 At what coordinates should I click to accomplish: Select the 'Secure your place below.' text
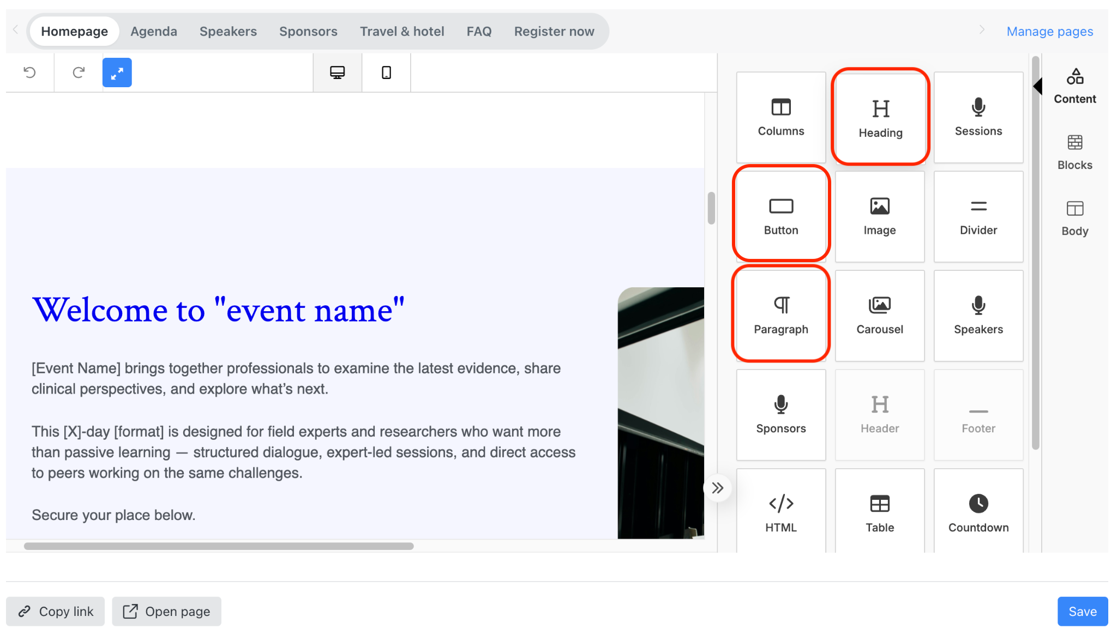tap(113, 515)
